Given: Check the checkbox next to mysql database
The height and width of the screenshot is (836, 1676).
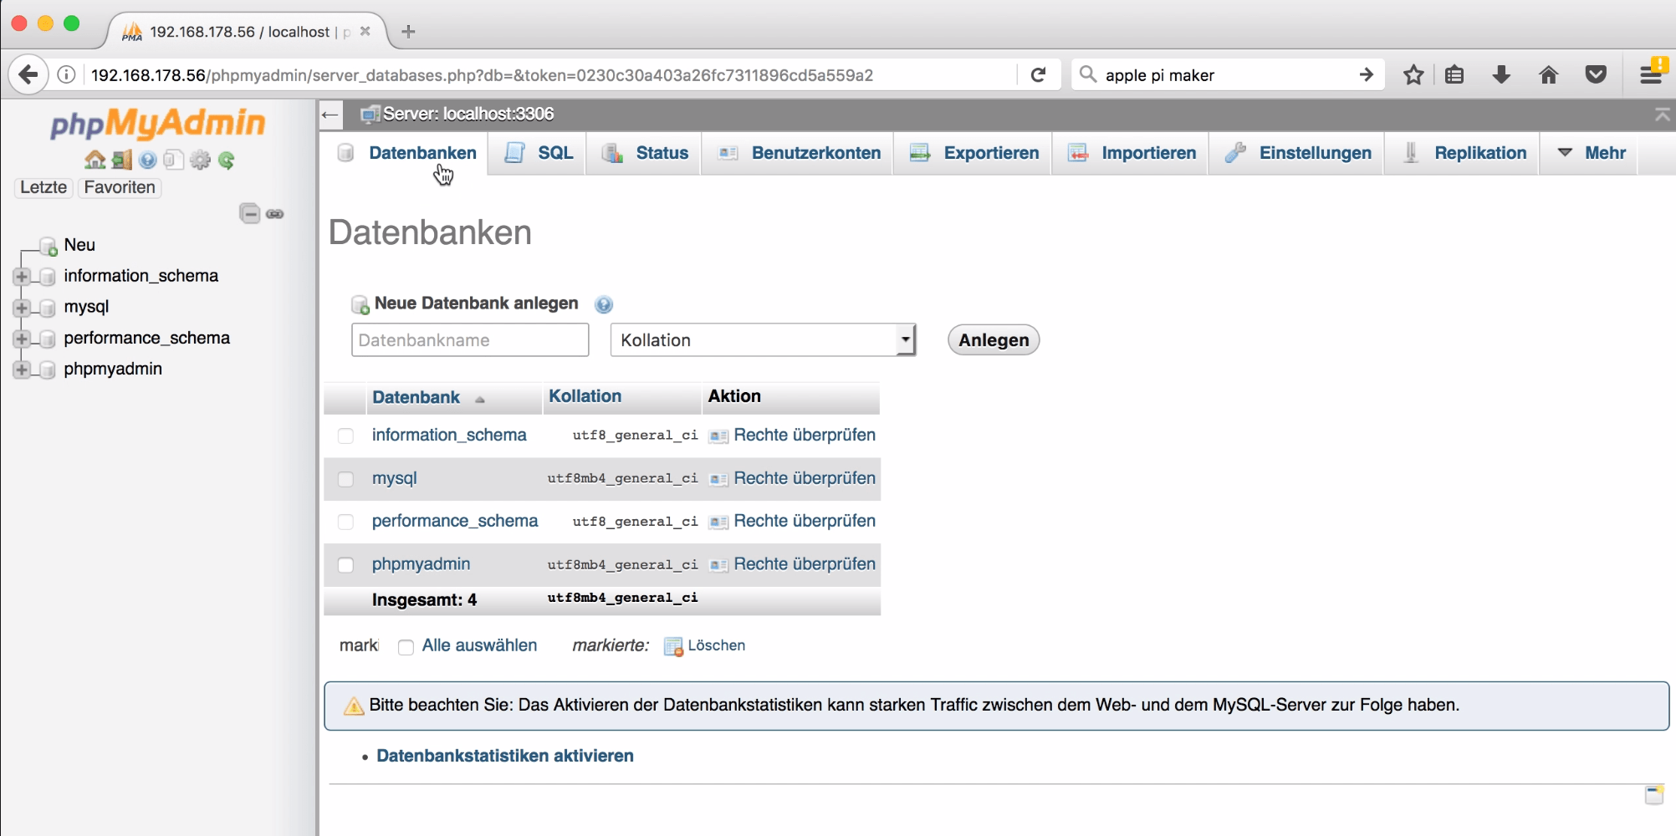Looking at the screenshot, I should point(345,479).
